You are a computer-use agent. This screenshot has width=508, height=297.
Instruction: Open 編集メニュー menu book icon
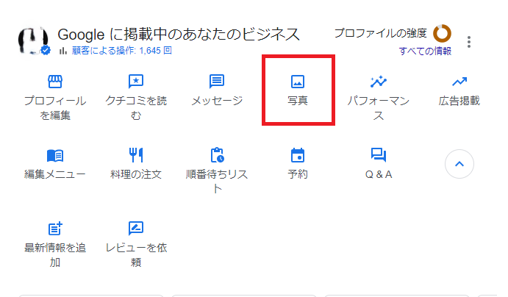pyautogui.click(x=55, y=155)
